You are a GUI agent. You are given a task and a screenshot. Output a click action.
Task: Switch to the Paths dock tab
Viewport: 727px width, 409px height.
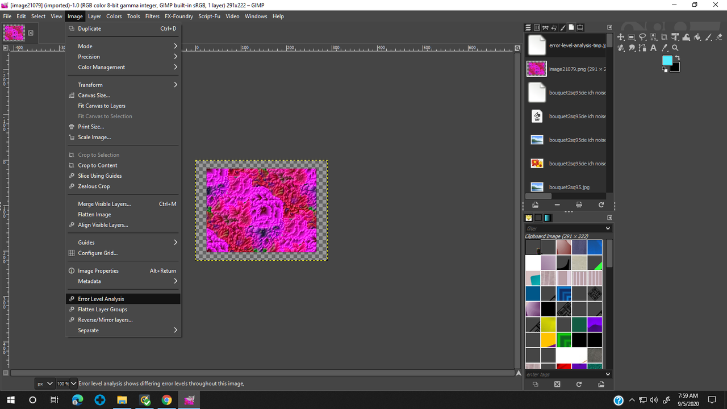pos(545,27)
